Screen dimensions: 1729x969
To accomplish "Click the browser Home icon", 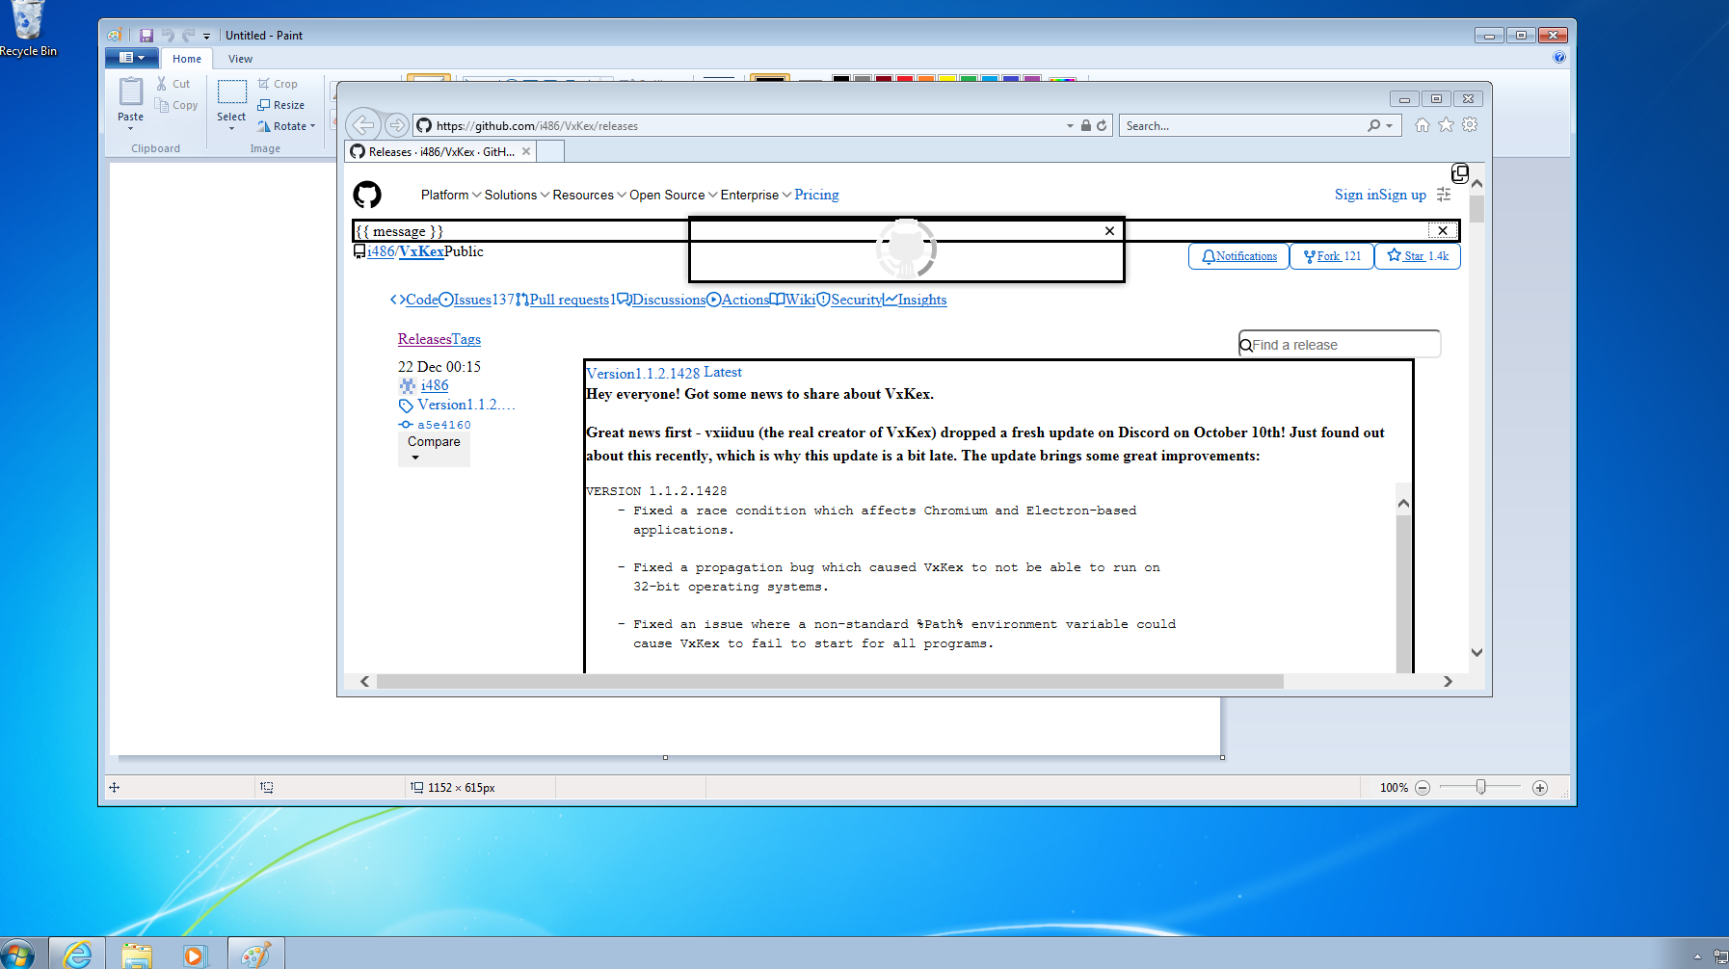I will point(1423,125).
